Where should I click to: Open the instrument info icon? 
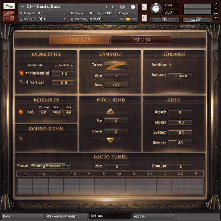pyautogui.click(x=133, y=7)
